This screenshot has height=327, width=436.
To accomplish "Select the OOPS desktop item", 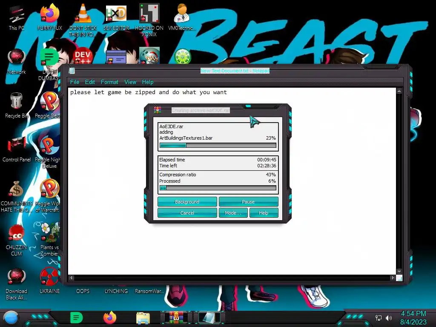I will [83, 291].
